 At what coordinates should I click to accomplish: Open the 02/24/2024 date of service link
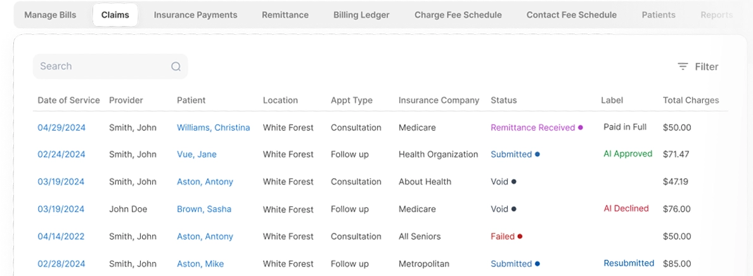(x=61, y=154)
